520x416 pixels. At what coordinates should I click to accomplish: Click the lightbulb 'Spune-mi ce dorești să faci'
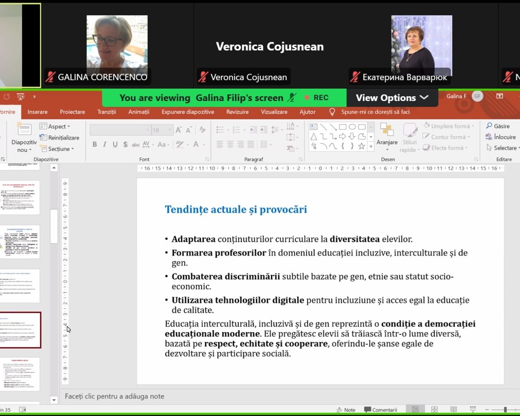pos(332,112)
